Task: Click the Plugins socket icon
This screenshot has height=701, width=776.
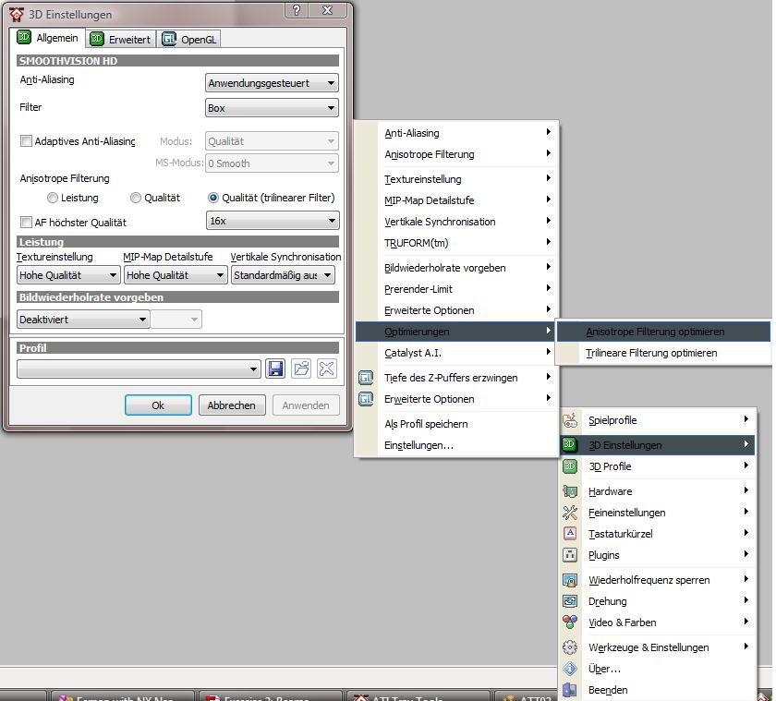Action: tap(570, 555)
